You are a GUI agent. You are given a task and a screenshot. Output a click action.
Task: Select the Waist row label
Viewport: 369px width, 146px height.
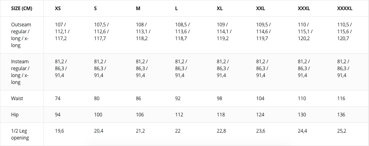click(x=17, y=98)
